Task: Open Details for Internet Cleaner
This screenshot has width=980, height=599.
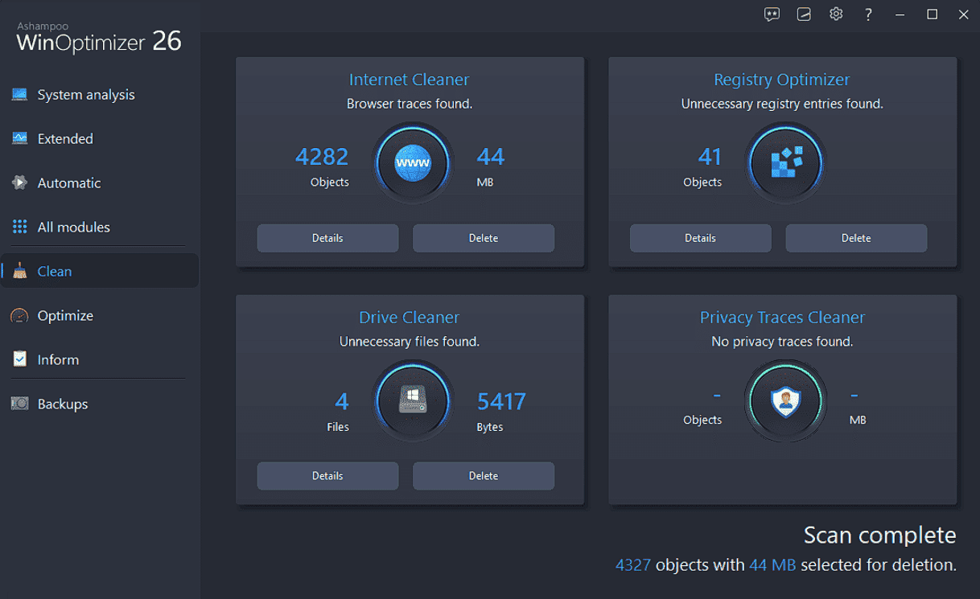Action: (x=327, y=238)
